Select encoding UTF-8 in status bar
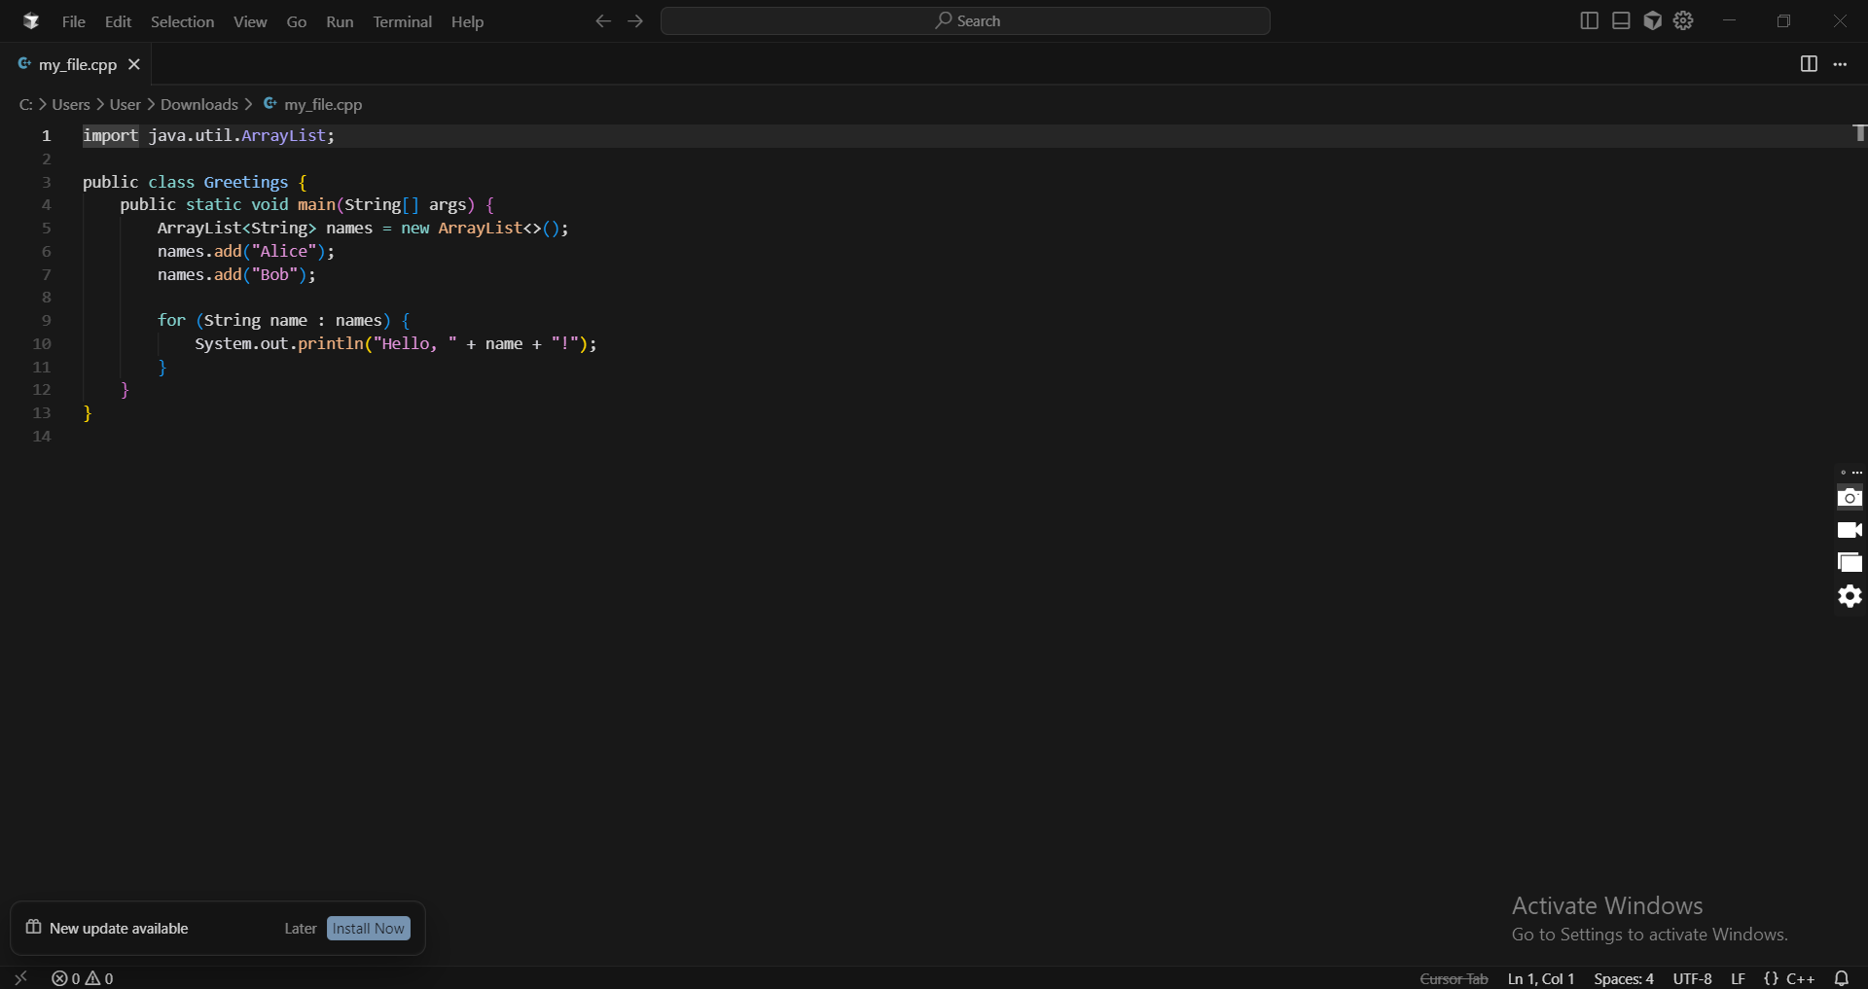Image resolution: width=1868 pixels, height=989 pixels. pos(1692,978)
